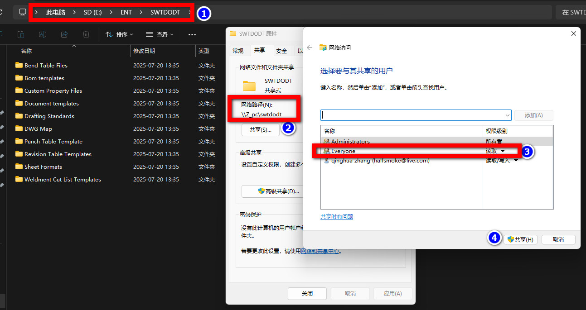The image size is (586, 310).
Task: Expand the qinghua zhang 读取/写入 permission dropdown
Action: click(516, 161)
